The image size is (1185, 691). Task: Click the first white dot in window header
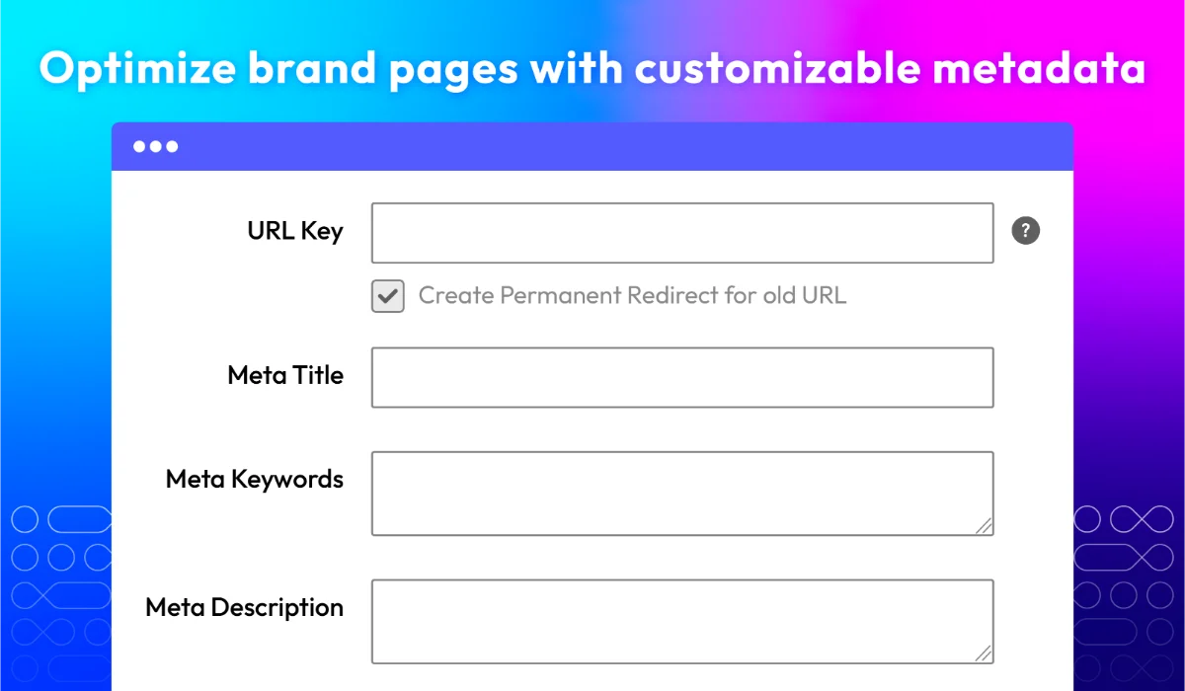click(x=140, y=147)
